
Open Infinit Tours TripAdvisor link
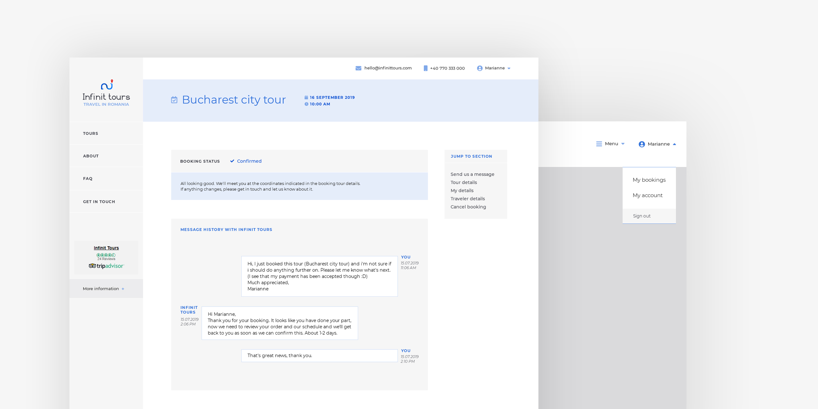(106, 248)
